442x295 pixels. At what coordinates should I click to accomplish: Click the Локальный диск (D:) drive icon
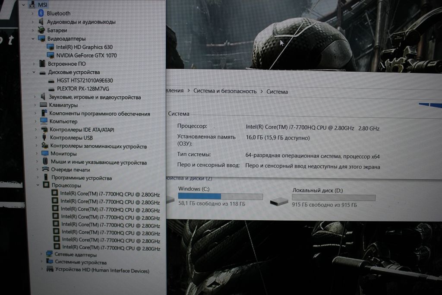click(279, 201)
